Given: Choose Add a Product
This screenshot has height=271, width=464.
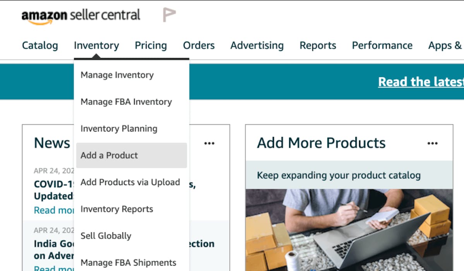Looking at the screenshot, I should point(132,156).
